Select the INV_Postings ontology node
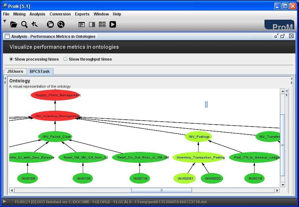The width and height of the screenshot is (299, 207). pos(198,136)
